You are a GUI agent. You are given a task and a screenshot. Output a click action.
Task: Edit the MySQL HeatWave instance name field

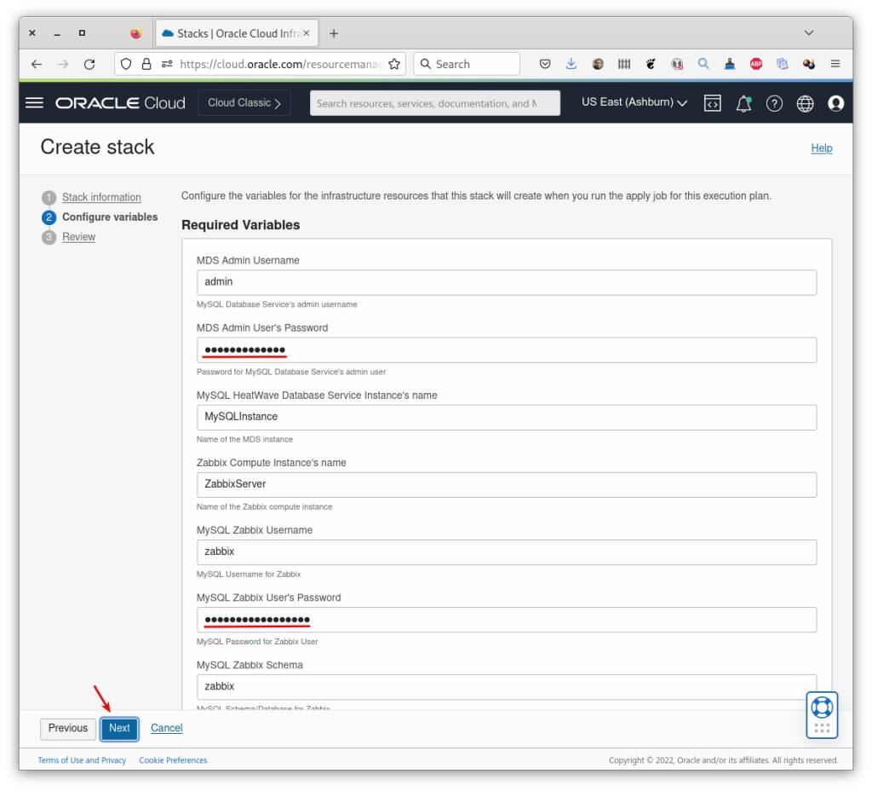coord(507,417)
